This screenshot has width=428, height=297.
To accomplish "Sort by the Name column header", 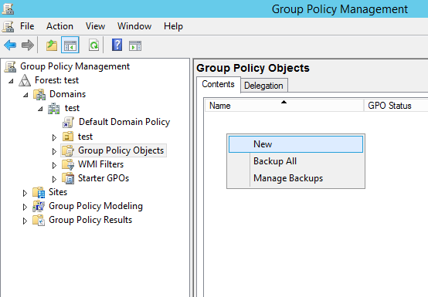I will (284, 106).
